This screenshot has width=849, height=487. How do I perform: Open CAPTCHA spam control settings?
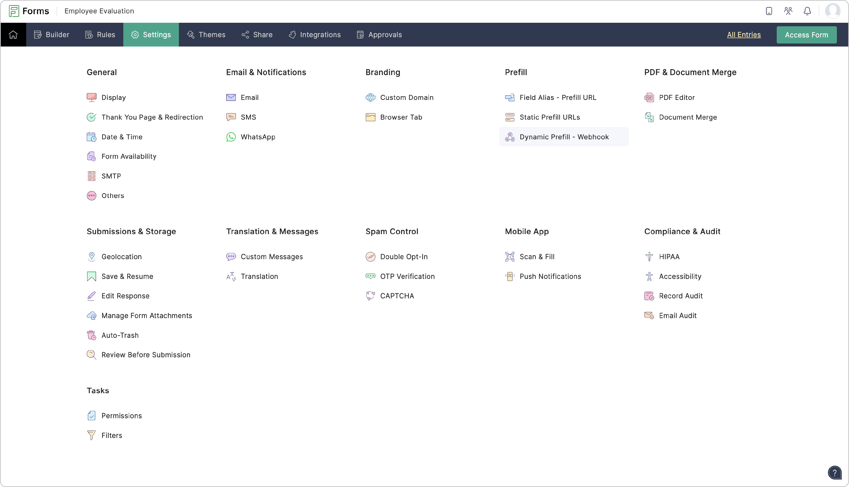[397, 296]
